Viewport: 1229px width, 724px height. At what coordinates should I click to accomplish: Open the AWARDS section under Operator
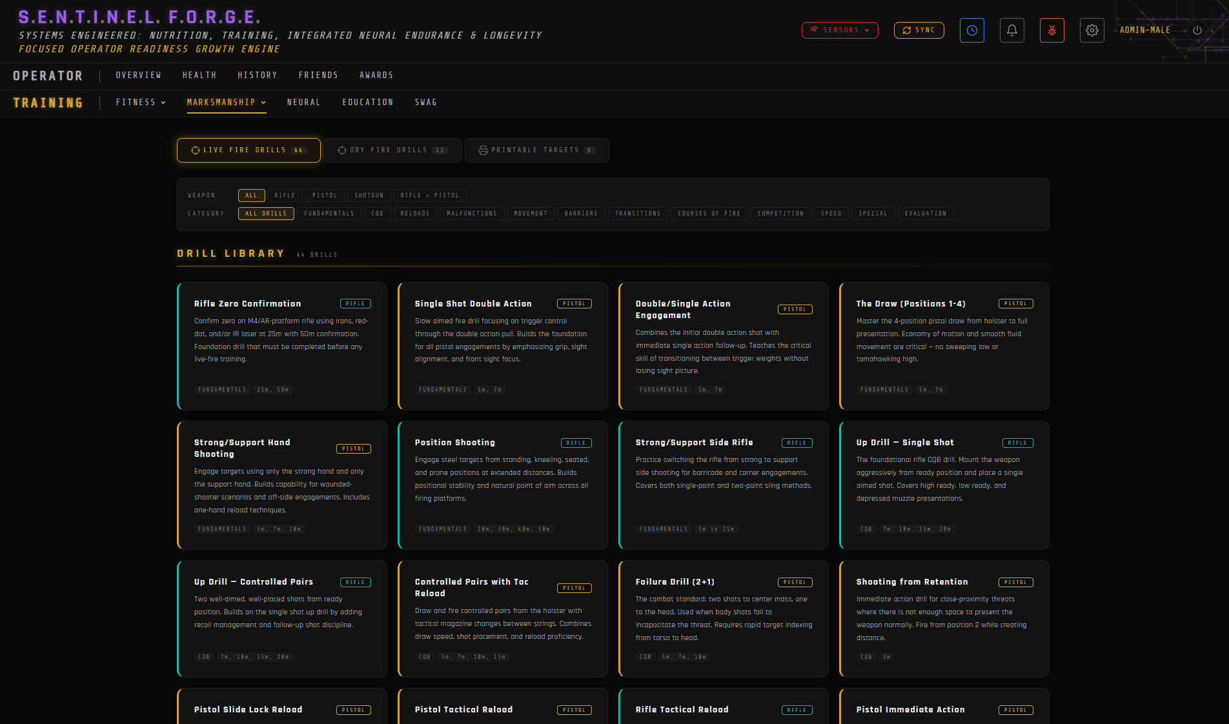point(376,75)
